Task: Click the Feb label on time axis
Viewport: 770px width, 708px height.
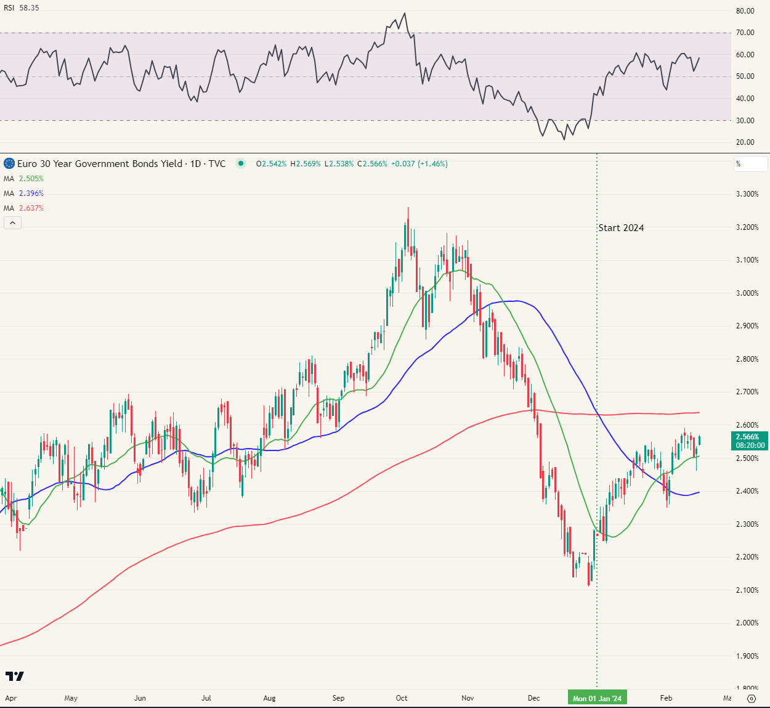Action: pyautogui.click(x=666, y=698)
